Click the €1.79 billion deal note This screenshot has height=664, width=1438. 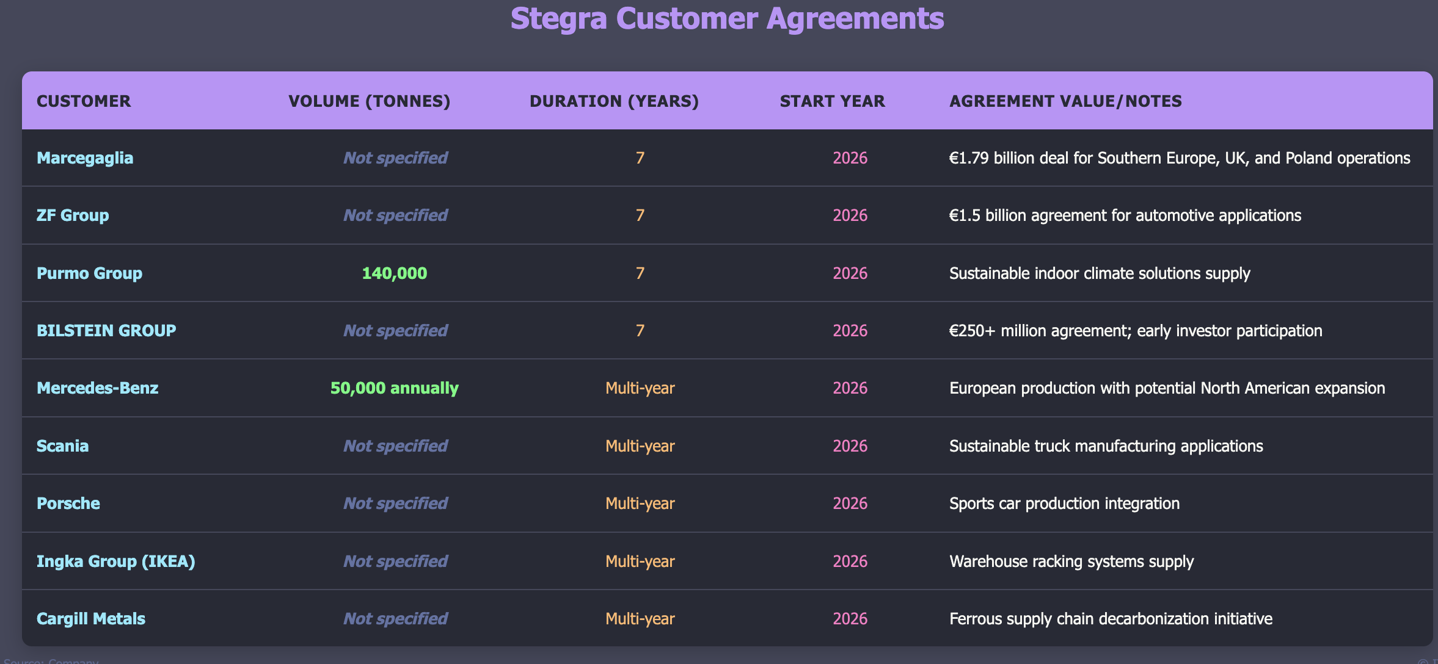point(1179,158)
